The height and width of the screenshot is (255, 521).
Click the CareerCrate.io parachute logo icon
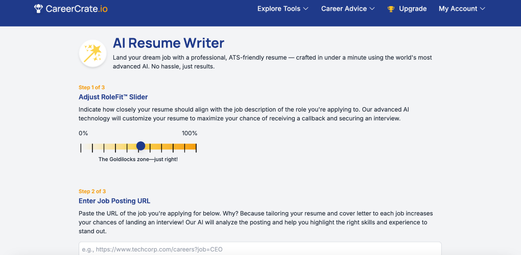[38, 9]
